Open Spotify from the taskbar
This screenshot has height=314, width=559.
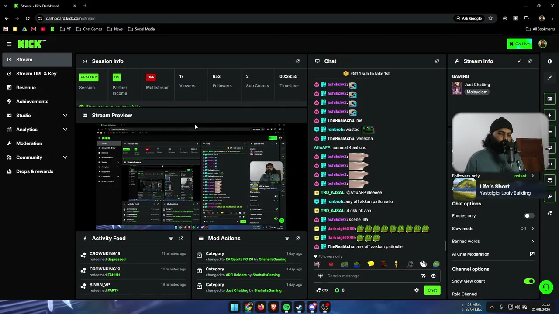(x=286, y=307)
